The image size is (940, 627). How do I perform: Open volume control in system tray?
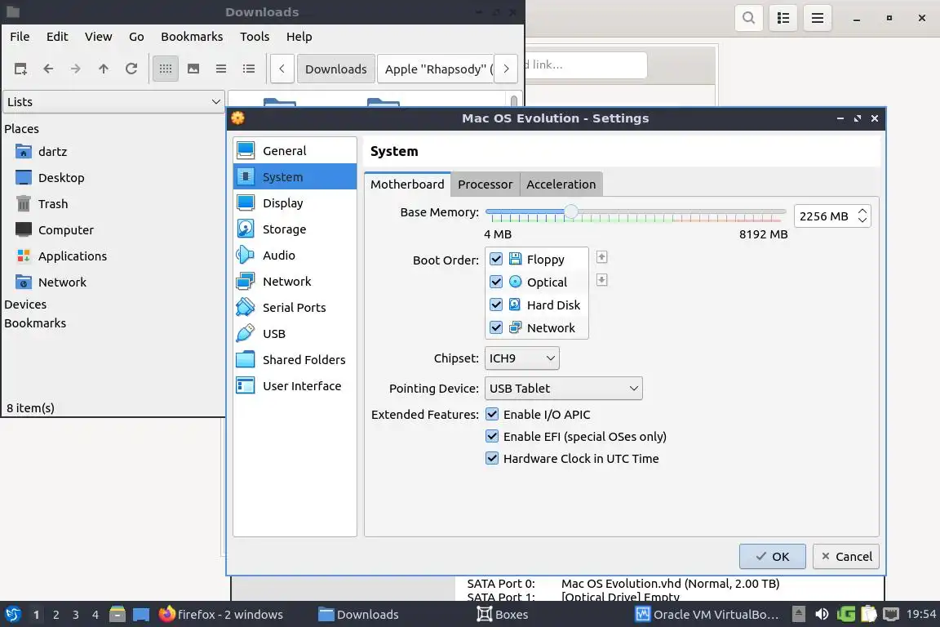click(822, 614)
